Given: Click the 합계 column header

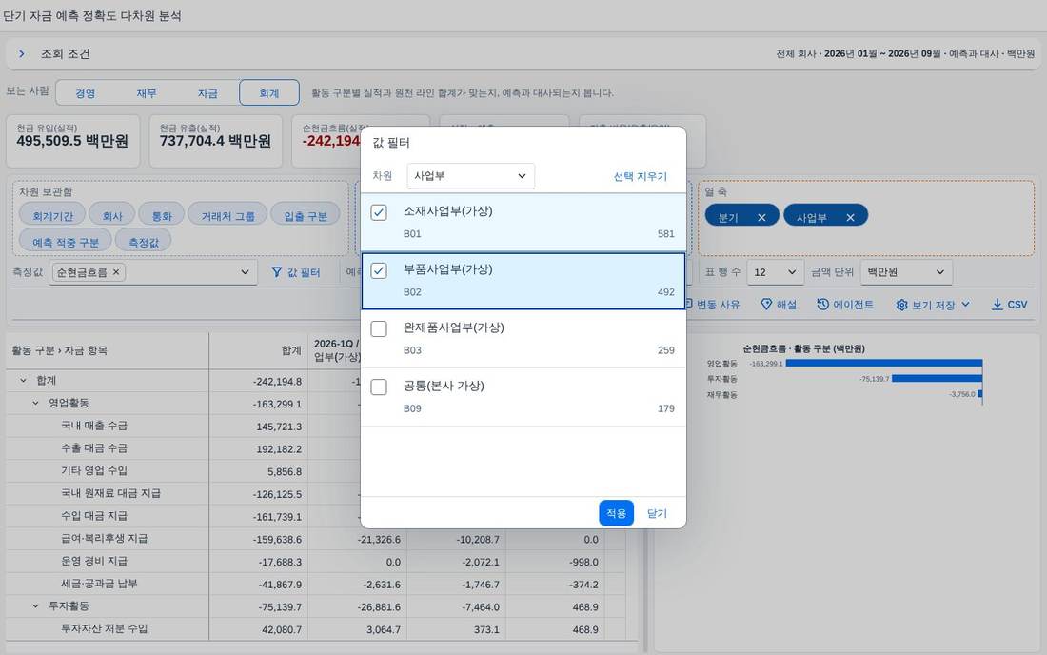Looking at the screenshot, I should (x=258, y=350).
